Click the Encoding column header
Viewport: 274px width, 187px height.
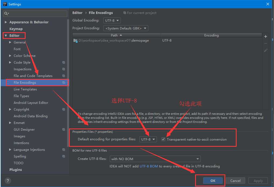(x=212, y=35)
